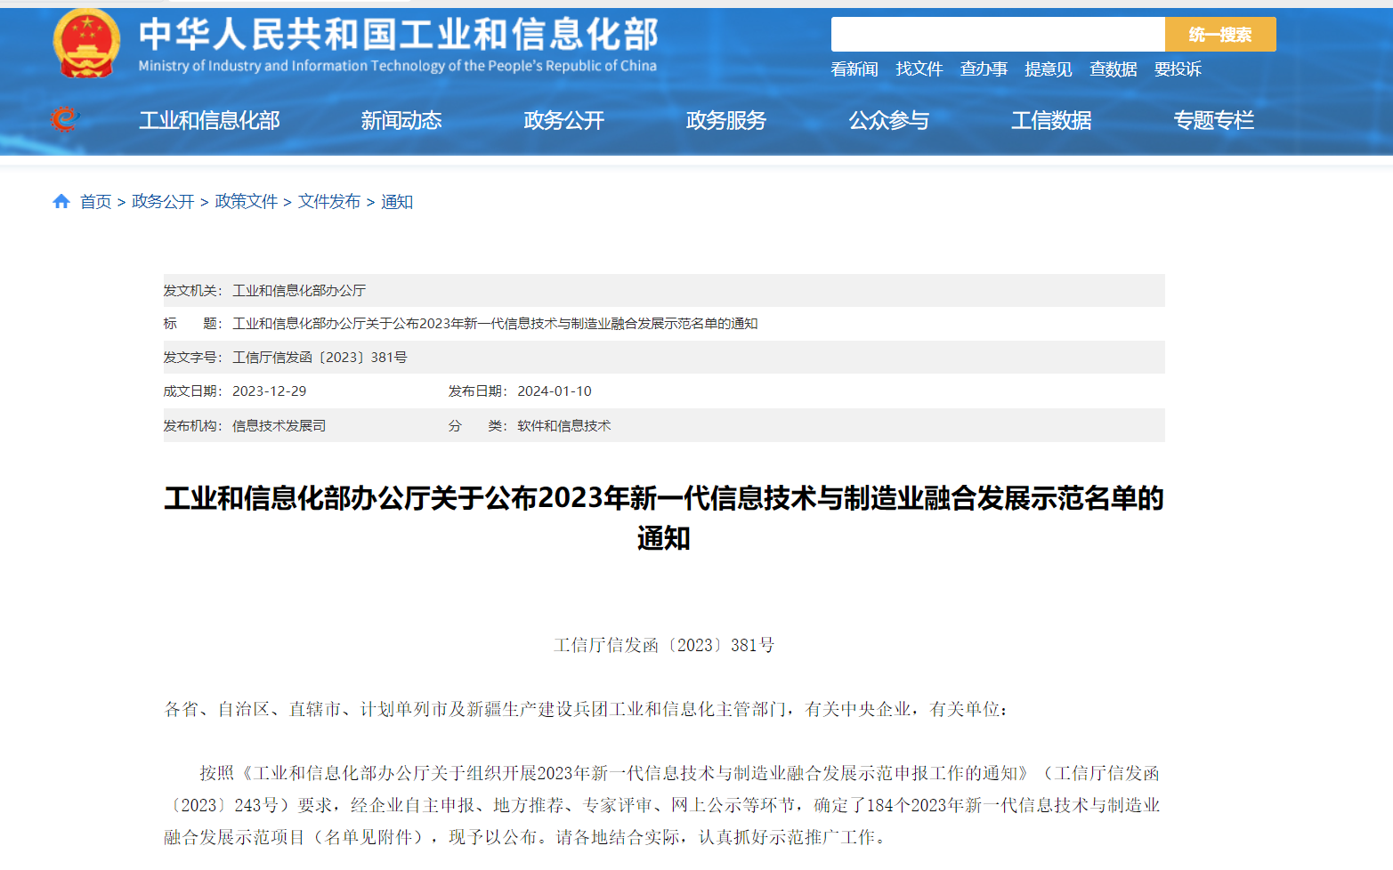This screenshot has height=870, width=1393.
Task: Open the 查办事 section
Action: click(983, 68)
